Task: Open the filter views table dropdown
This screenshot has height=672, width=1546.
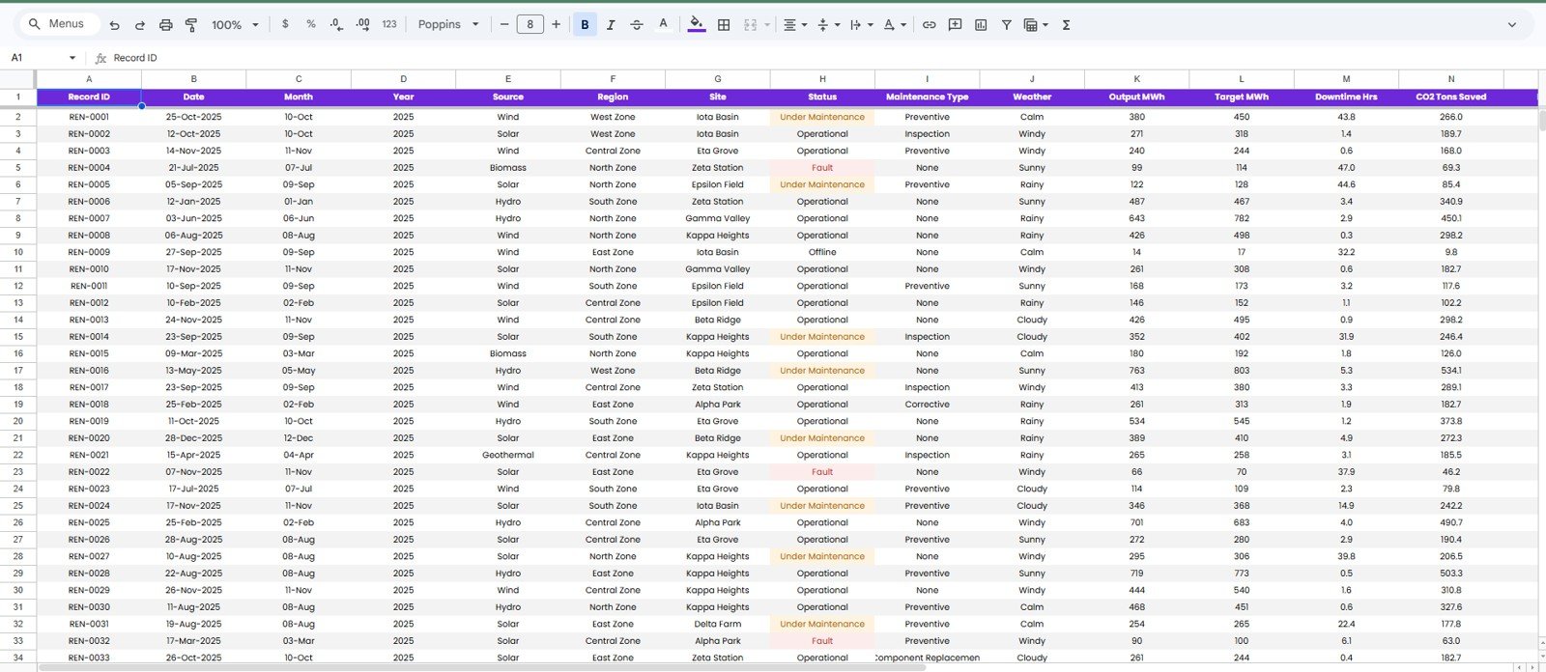Action: (1036, 25)
